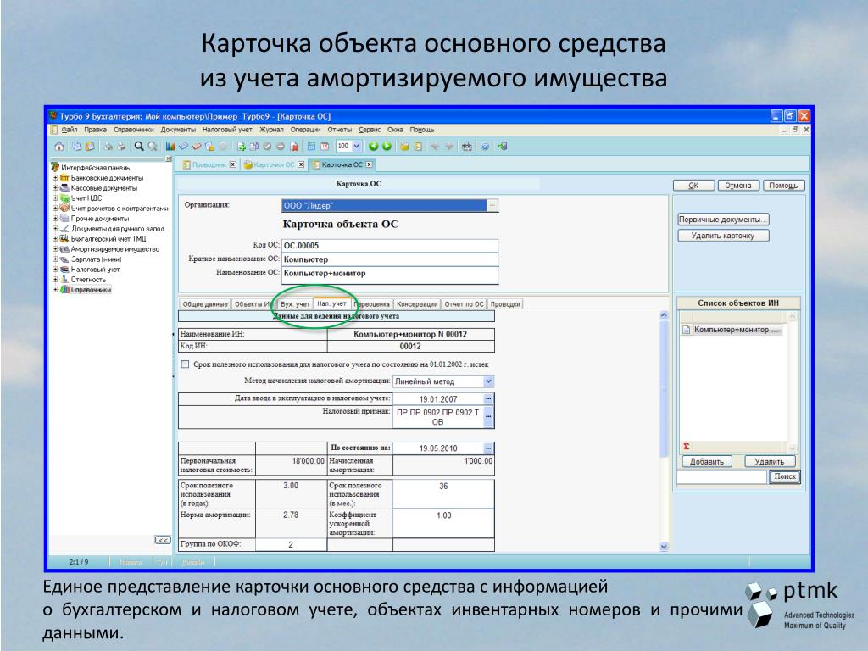Click the Home icon in the toolbar
Viewport: 868px width, 651px height.
[59, 147]
